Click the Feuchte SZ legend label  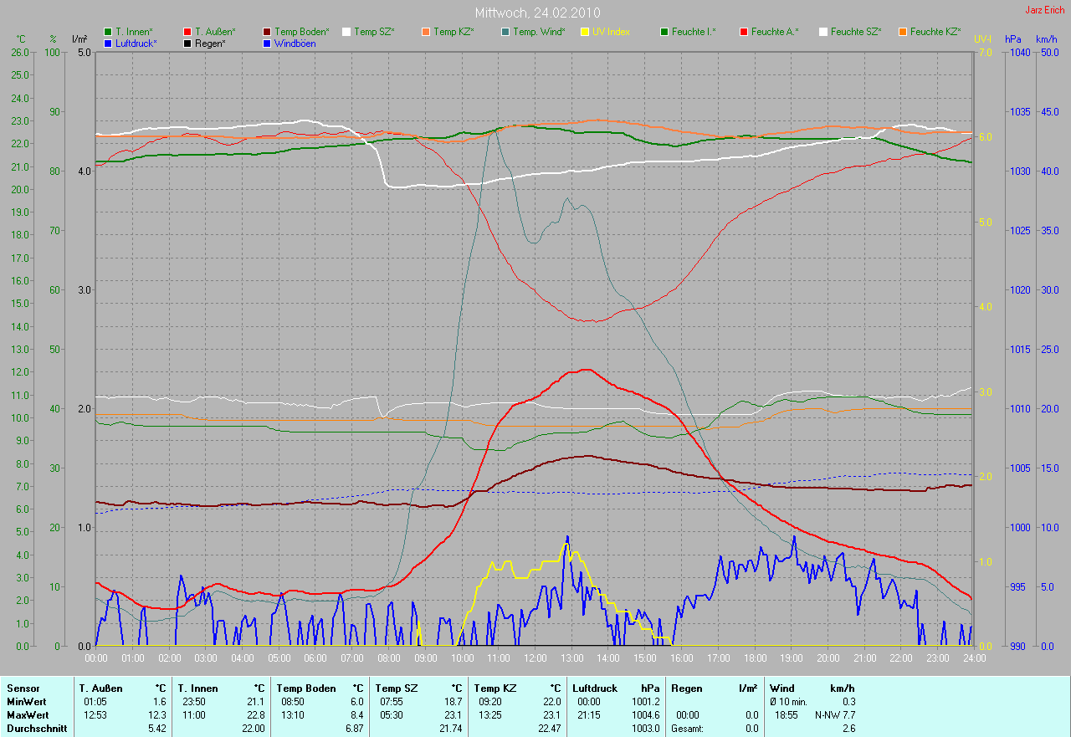(x=855, y=32)
